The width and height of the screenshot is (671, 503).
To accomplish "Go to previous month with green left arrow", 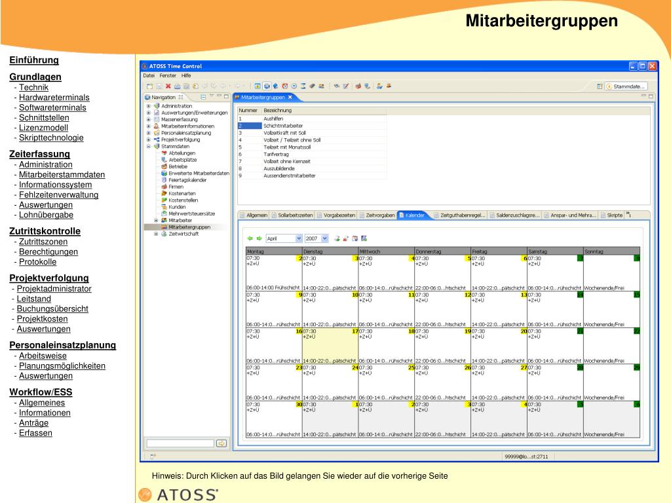I will click(x=250, y=238).
